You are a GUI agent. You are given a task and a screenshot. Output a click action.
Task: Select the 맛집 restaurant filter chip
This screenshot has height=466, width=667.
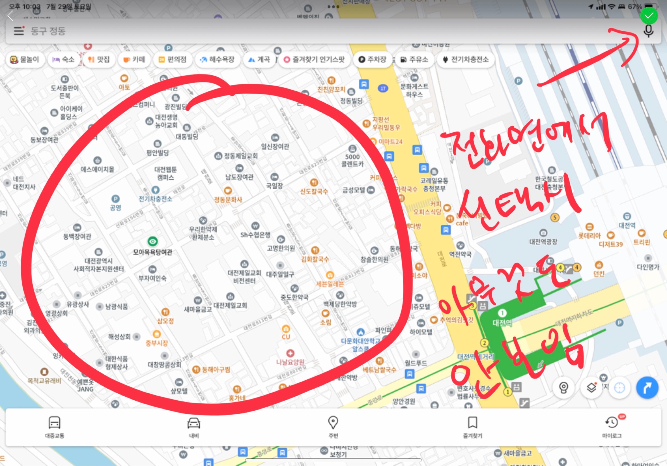(x=99, y=60)
